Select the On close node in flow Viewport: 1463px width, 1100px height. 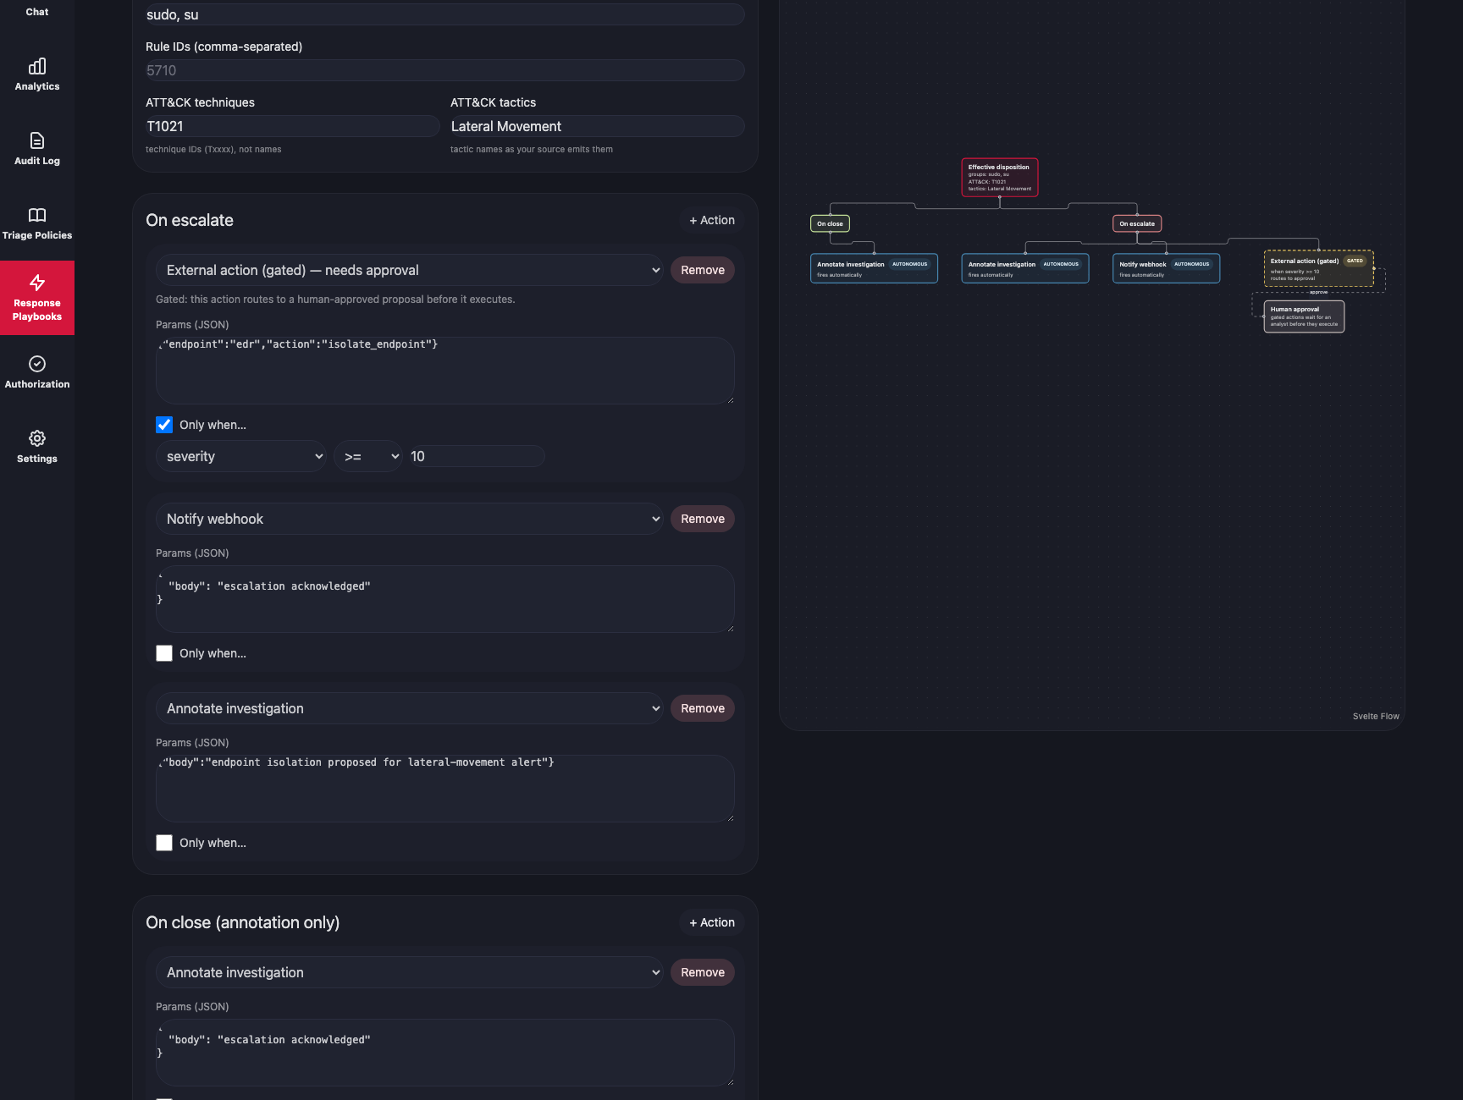[830, 223]
